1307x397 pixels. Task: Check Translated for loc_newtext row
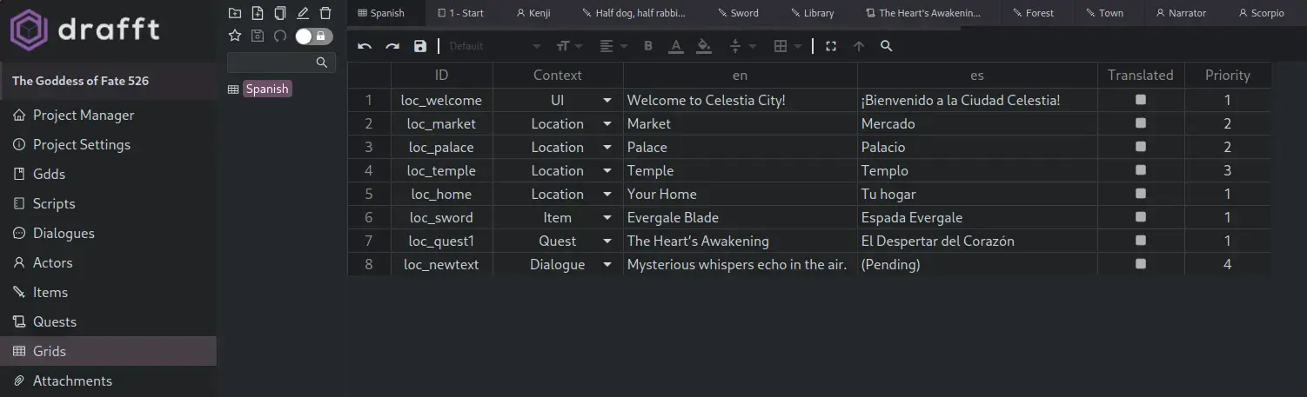point(1141,264)
